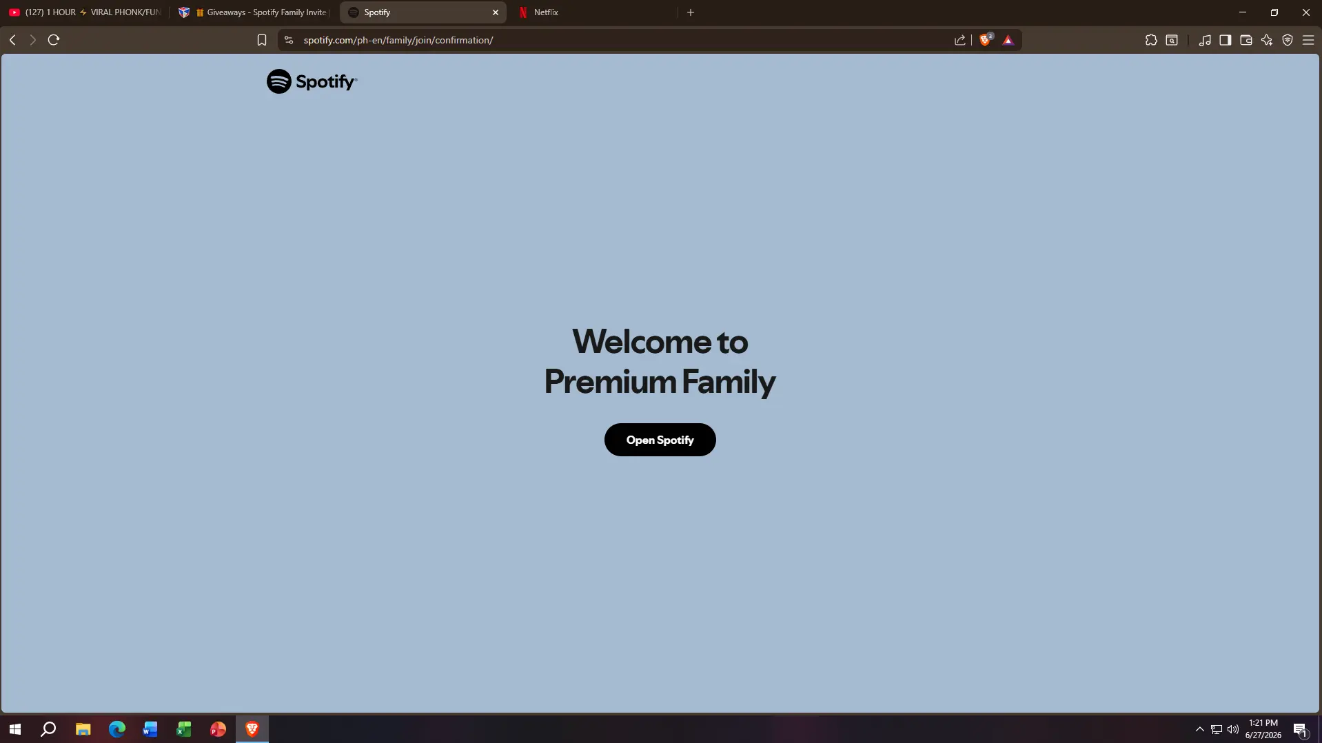
Task: Open Brave Wallet icon
Action: point(1246,40)
